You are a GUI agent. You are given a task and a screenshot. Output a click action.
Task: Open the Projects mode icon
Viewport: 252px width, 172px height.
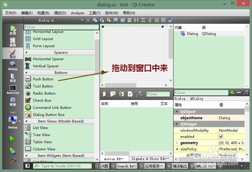[x=13, y=77]
